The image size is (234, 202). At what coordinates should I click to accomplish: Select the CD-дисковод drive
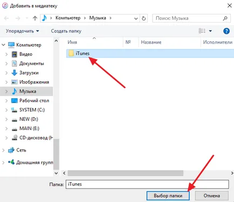[x=36, y=138]
